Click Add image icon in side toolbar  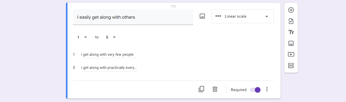(x=291, y=43)
